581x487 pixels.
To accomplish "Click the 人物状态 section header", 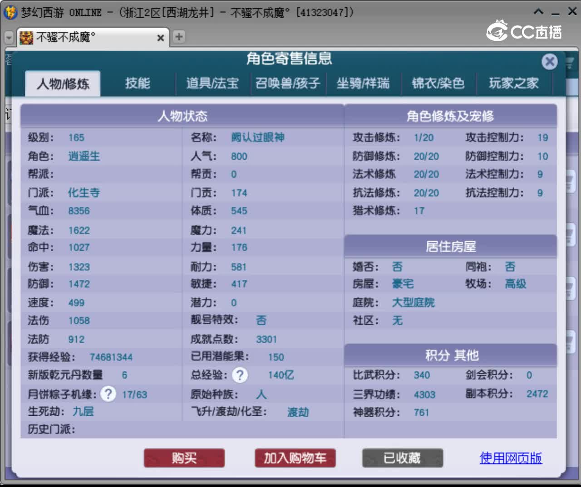I will tap(182, 116).
